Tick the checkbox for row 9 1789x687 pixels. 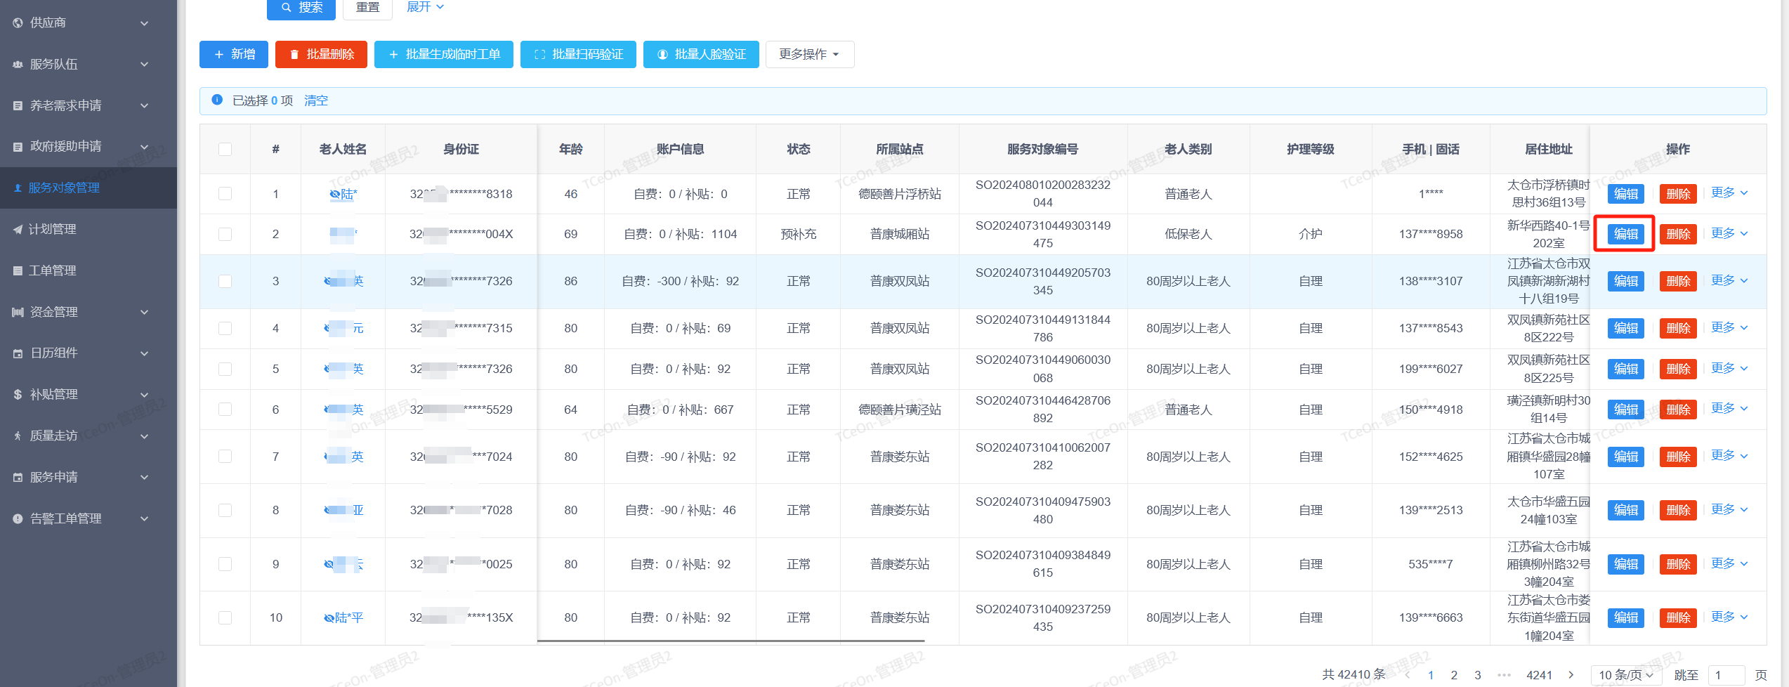(225, 564)
